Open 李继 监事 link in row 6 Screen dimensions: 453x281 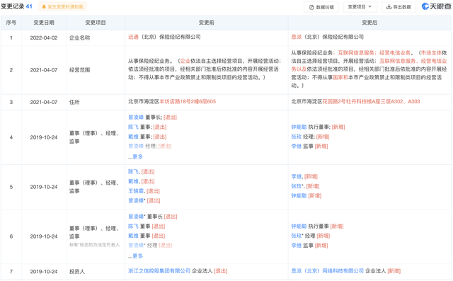pyautogui.click(x=297, y=246)
